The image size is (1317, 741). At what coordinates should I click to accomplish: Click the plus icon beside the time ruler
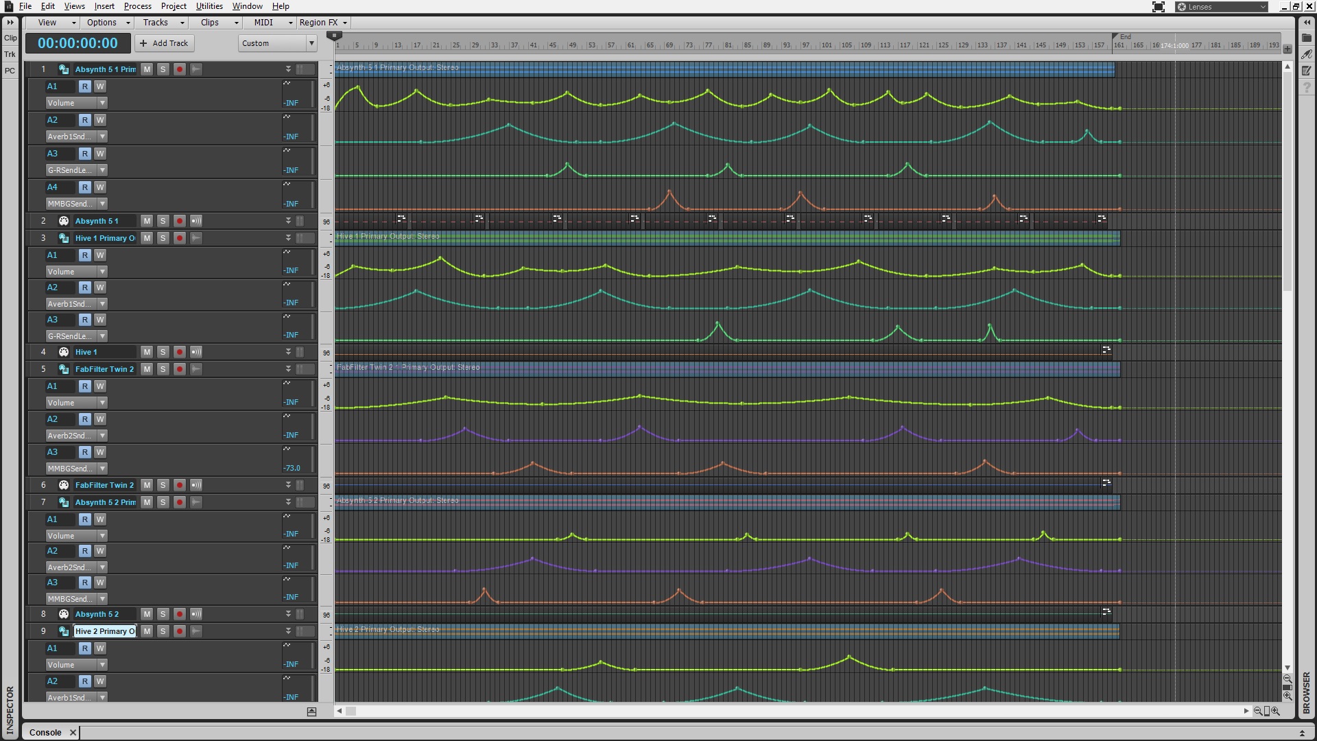click(x=1288, y=49)
